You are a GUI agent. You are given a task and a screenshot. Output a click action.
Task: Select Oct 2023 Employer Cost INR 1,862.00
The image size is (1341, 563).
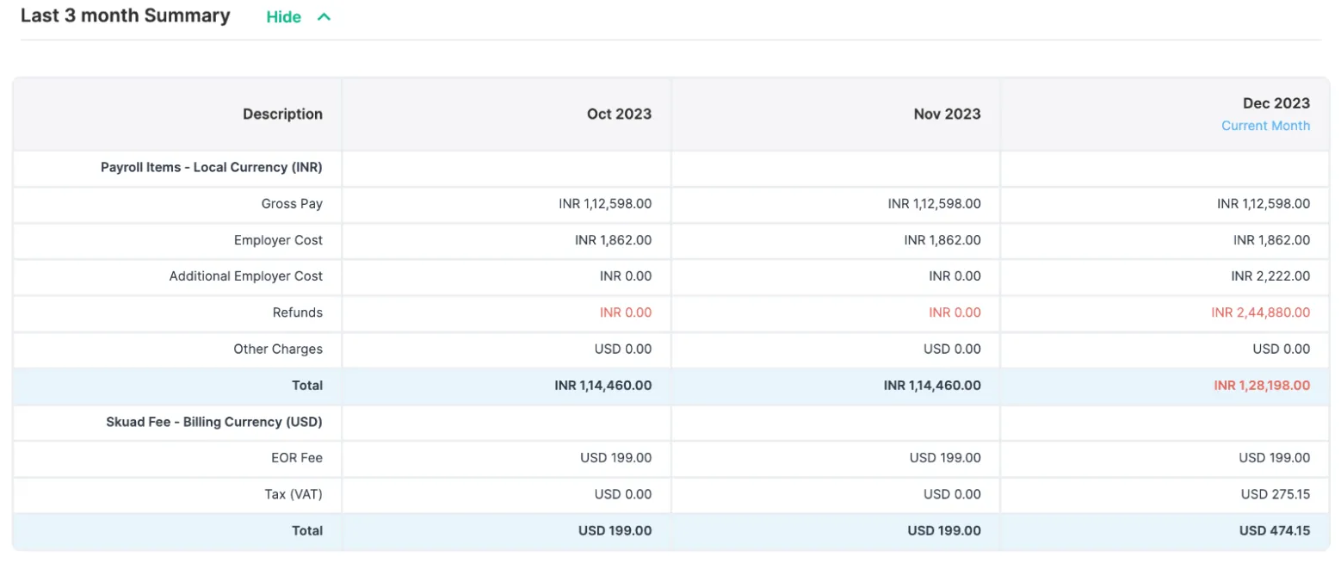click(x=613, y=240)
